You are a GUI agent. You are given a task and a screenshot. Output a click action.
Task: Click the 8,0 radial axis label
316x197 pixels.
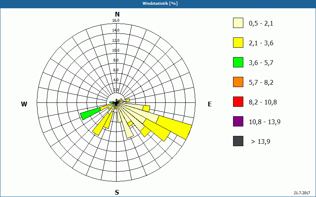116,60
